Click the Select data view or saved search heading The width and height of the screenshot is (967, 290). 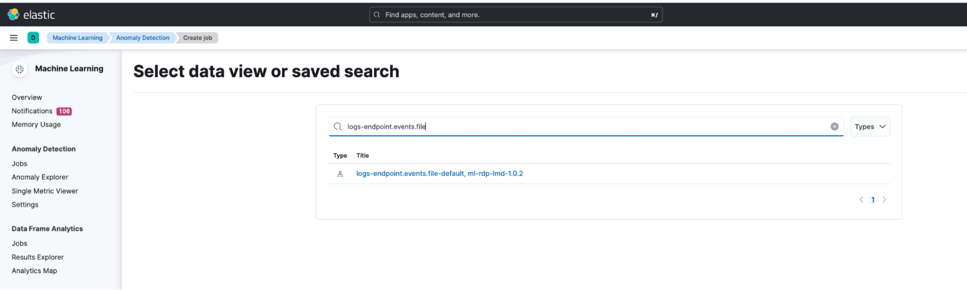267,71
